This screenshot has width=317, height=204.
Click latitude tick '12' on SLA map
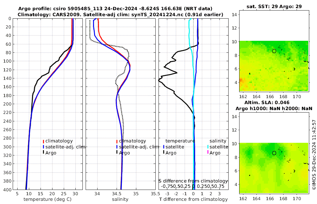(x=234, y=130)
